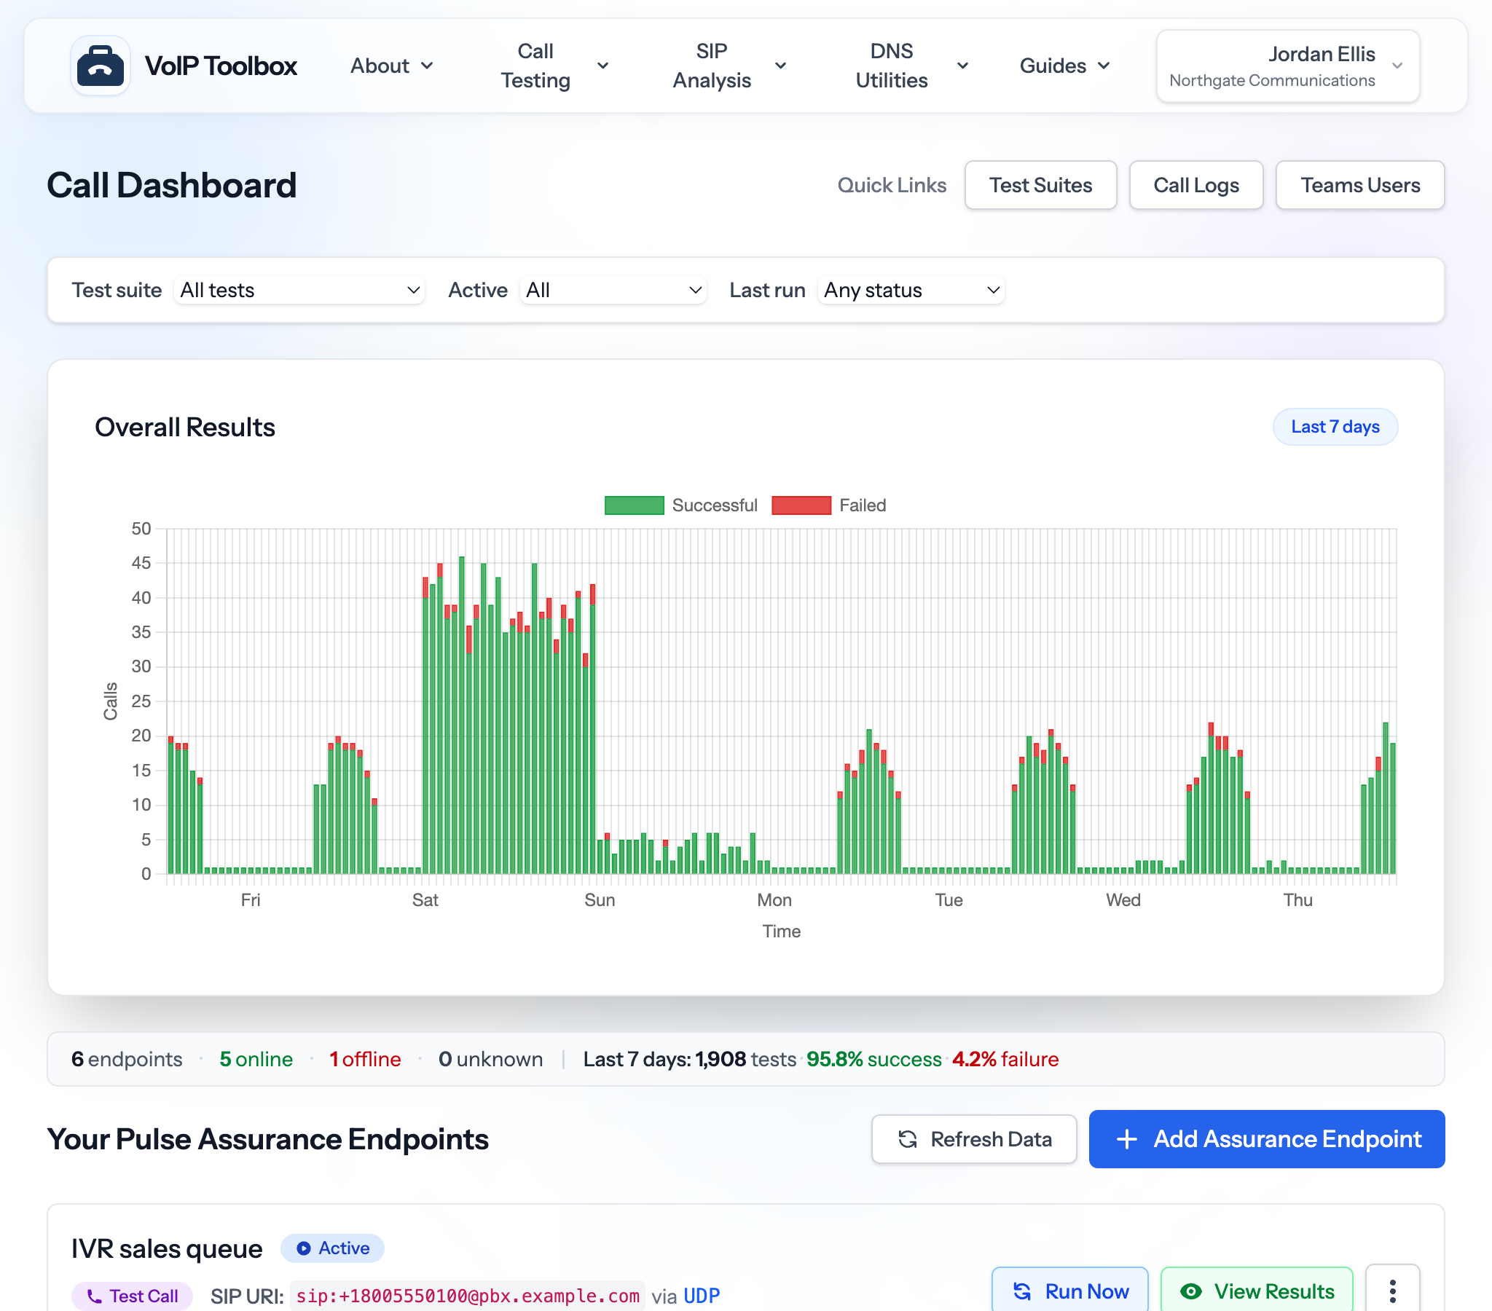Open the About menu
1492x1311 pixels.
click(392, 66)
